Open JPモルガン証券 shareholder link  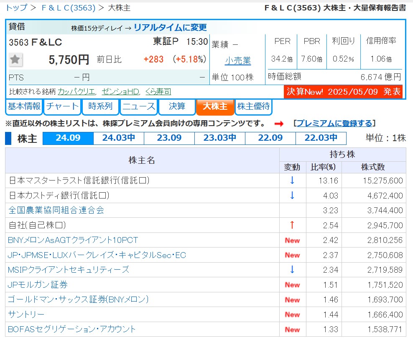[x=38, y=285]
